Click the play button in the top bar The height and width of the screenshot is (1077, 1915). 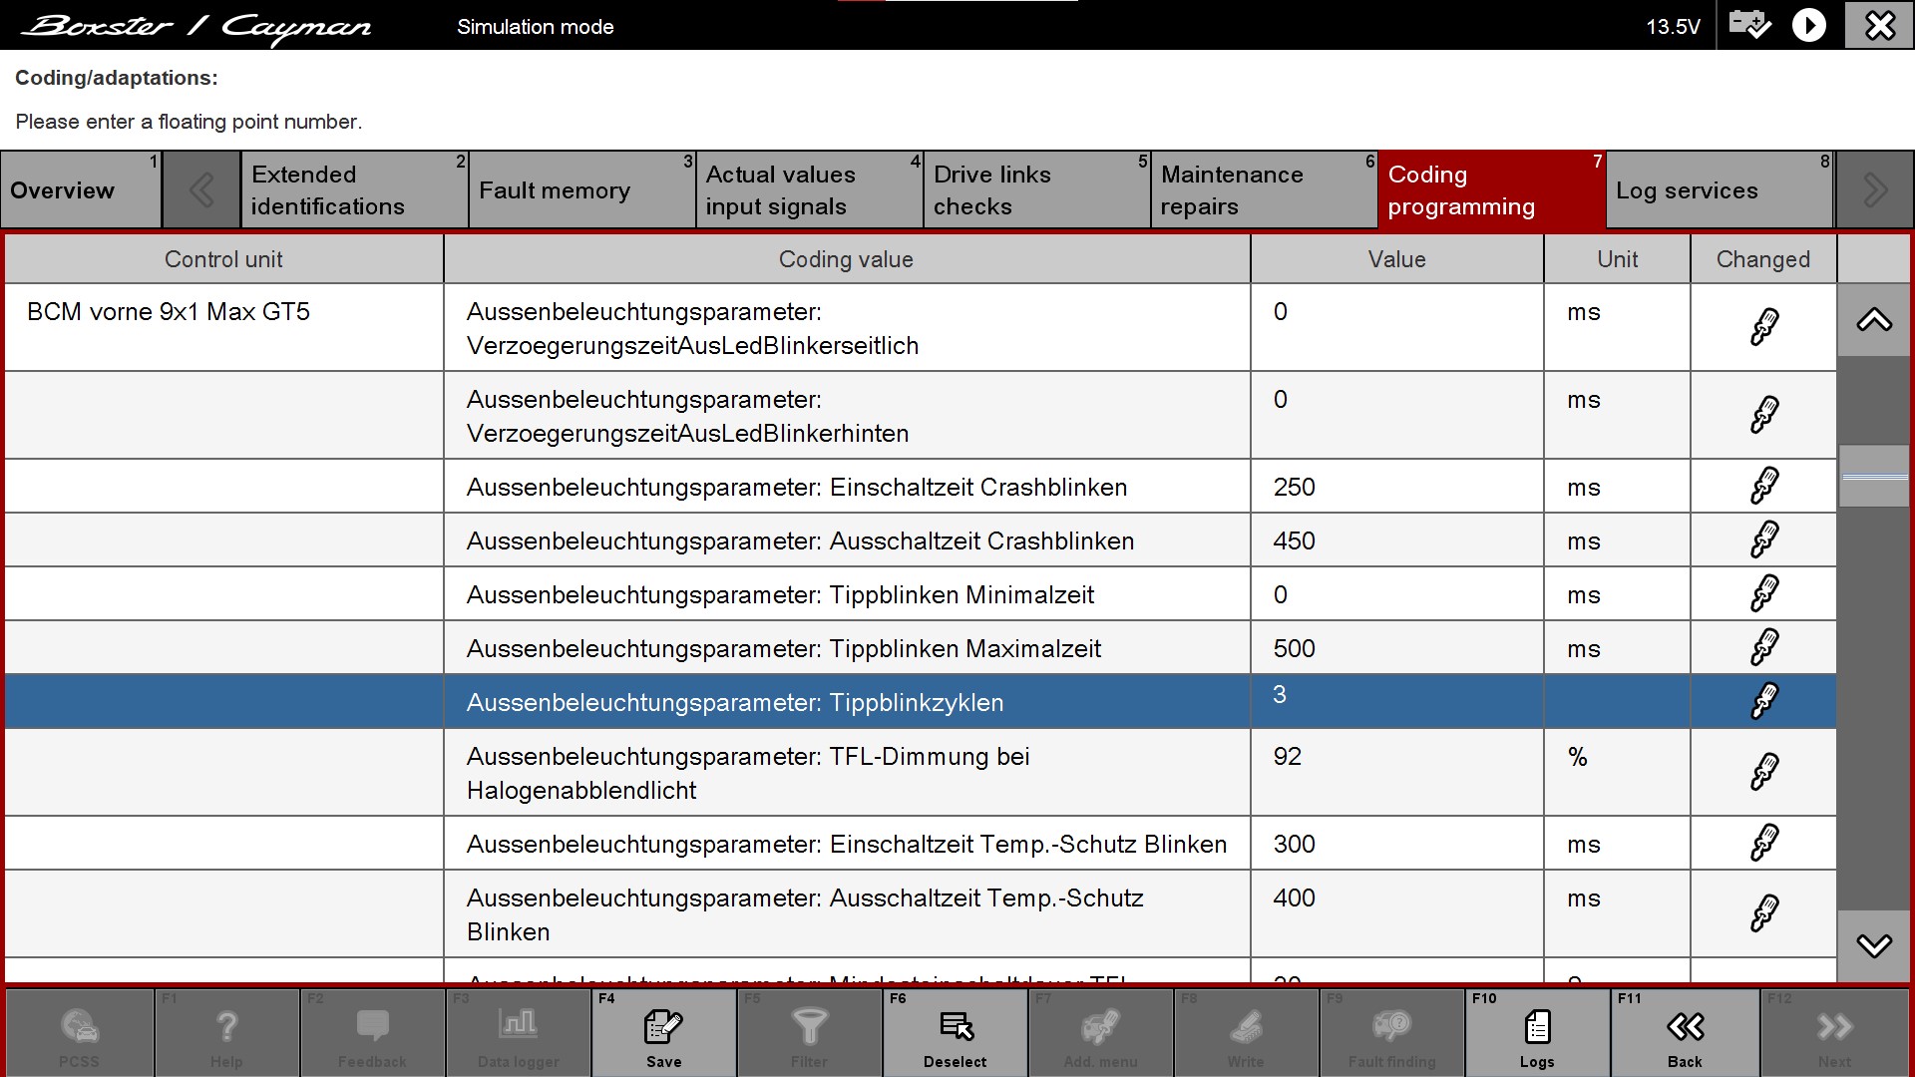point(1809,25)
